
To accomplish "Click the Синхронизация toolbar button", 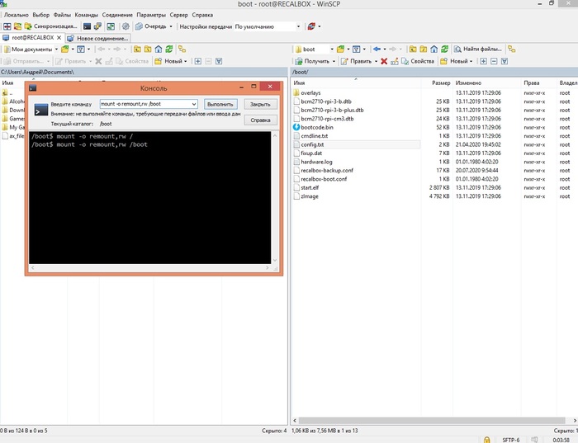I will click(x=50, y=26).
